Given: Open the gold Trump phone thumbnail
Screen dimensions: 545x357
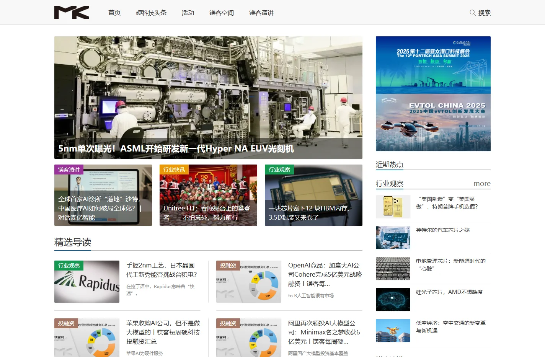Looking at the screenshot, I should tap(393, 207).
